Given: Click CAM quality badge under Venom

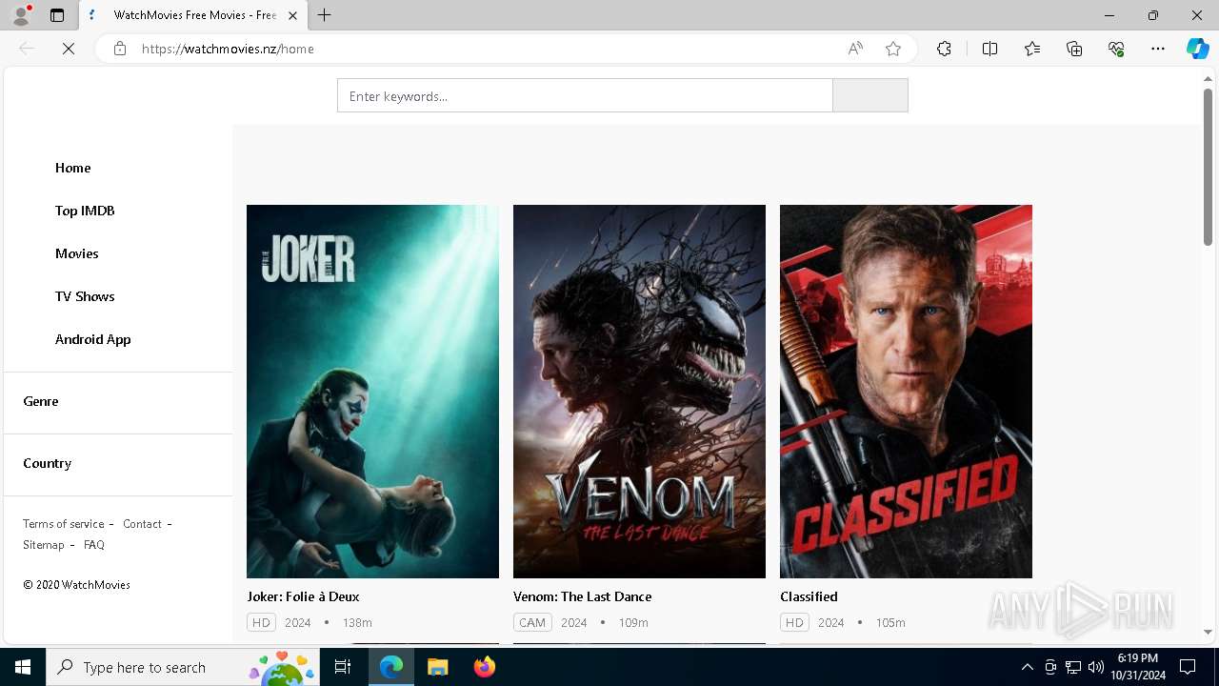Looking at the screenshot, I should click(532, 622).
